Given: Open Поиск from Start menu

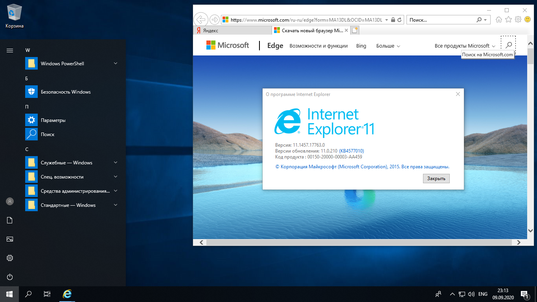Looking at the screenshot, I should (72, 134).
